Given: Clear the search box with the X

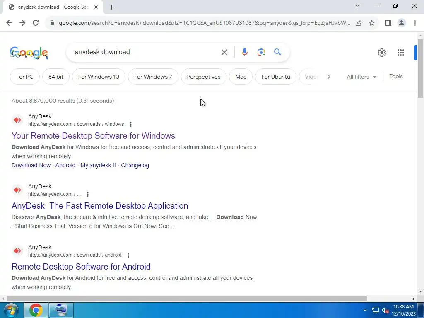Looking at the screenshot, I should point(224,52).
